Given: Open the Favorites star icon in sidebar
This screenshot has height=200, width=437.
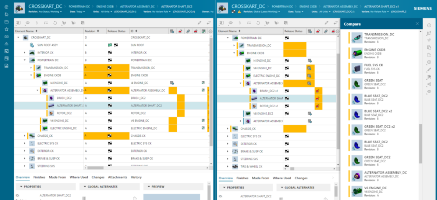Looking at the screenshot, I should point(7,29).
